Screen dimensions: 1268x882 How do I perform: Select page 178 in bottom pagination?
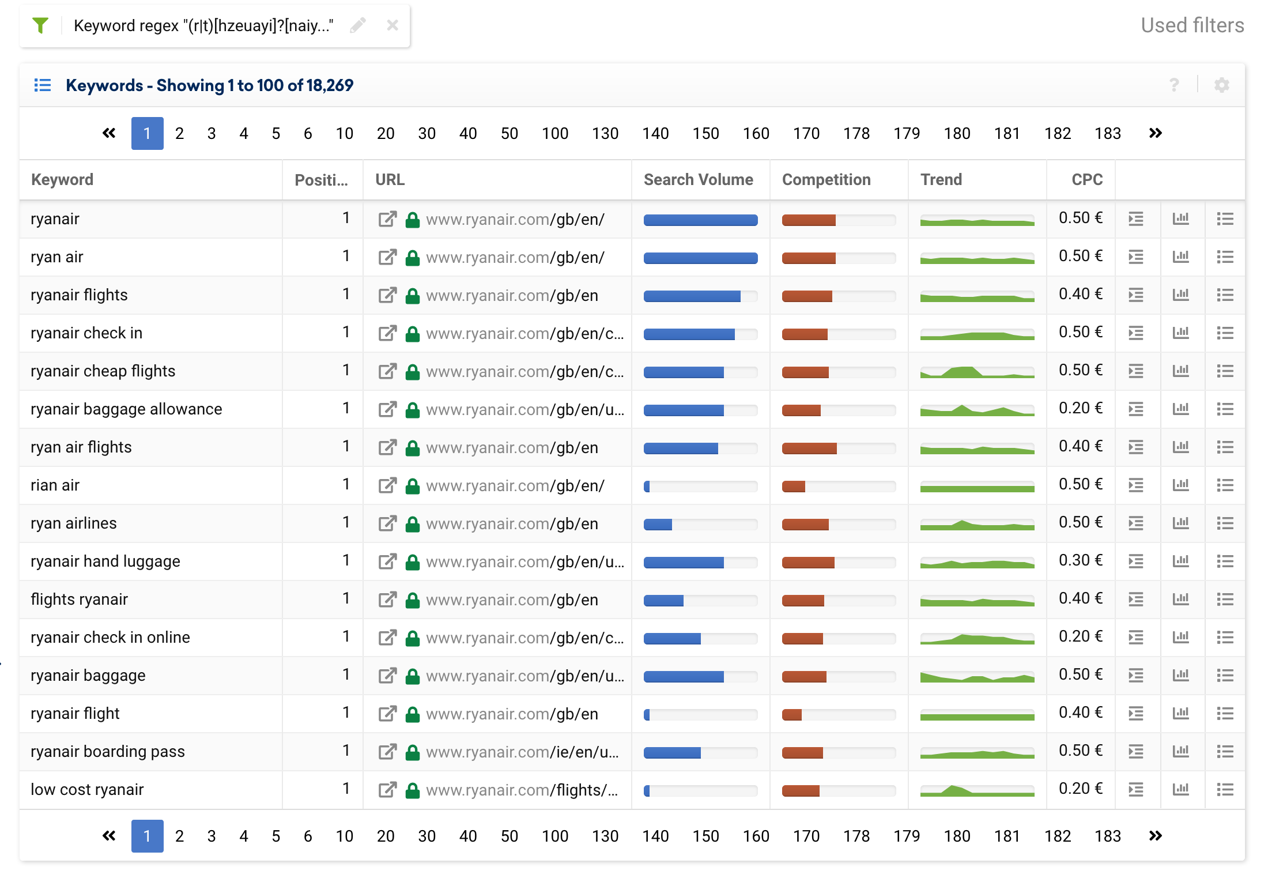[x=856, y=836]
